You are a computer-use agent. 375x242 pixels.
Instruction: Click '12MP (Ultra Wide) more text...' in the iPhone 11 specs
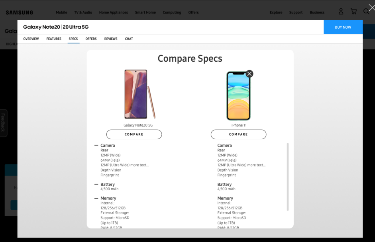click(241, 165)
